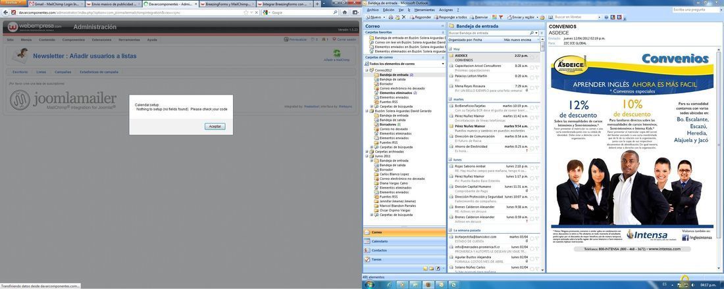Collapse the Correo2012 tree node

click(x=367, y=70)
